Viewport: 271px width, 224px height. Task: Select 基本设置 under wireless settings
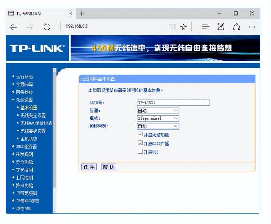pyautogui.click(x=29, y=108)
